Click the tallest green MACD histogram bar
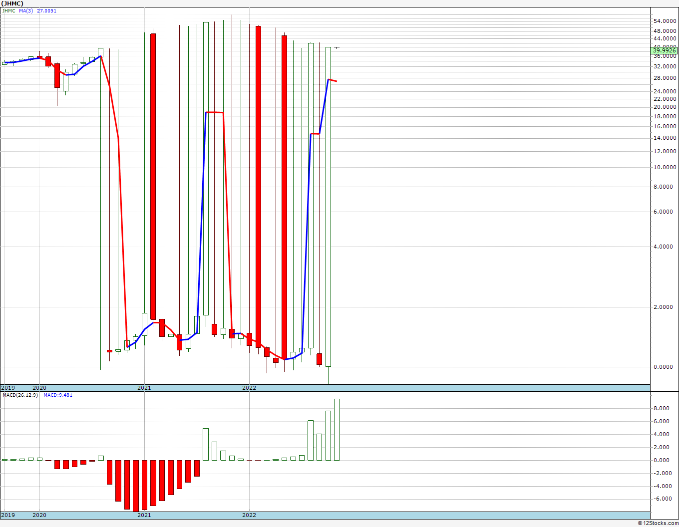Image resolution: width=679 pixels, height=527 pixels. click(x=337, y=429)
